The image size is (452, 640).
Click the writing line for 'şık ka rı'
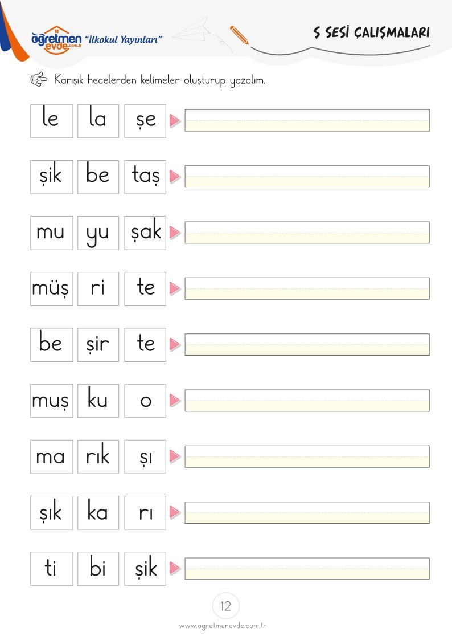[307, 512]
